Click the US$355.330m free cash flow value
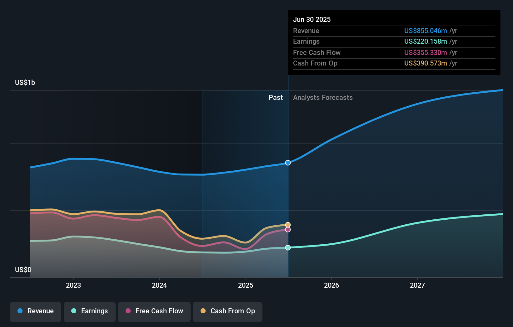Viewport: 513px width, 327px height. pos(426,52)
